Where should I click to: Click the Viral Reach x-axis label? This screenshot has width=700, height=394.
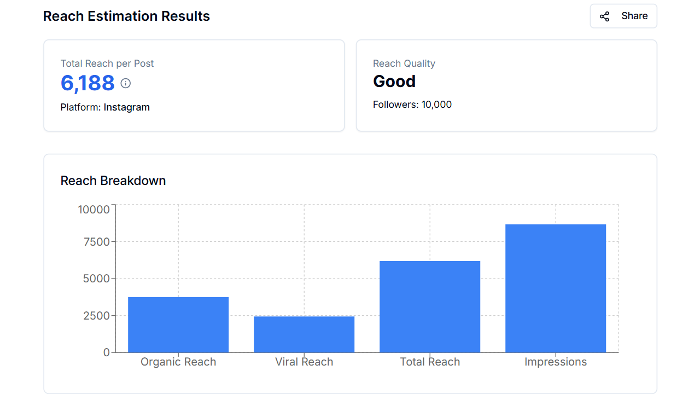tap(304, 362)
